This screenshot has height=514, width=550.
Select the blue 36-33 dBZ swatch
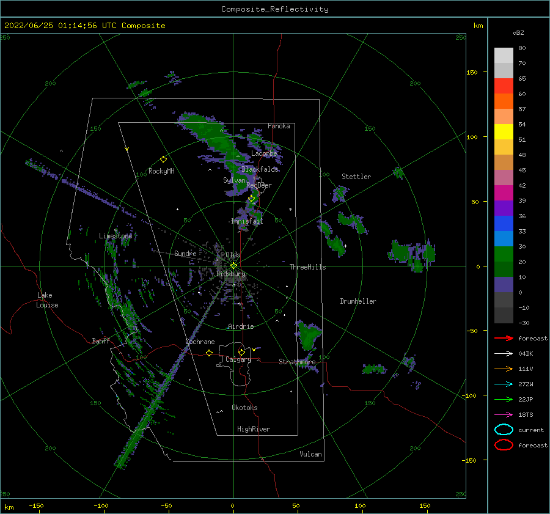(504, 224)
